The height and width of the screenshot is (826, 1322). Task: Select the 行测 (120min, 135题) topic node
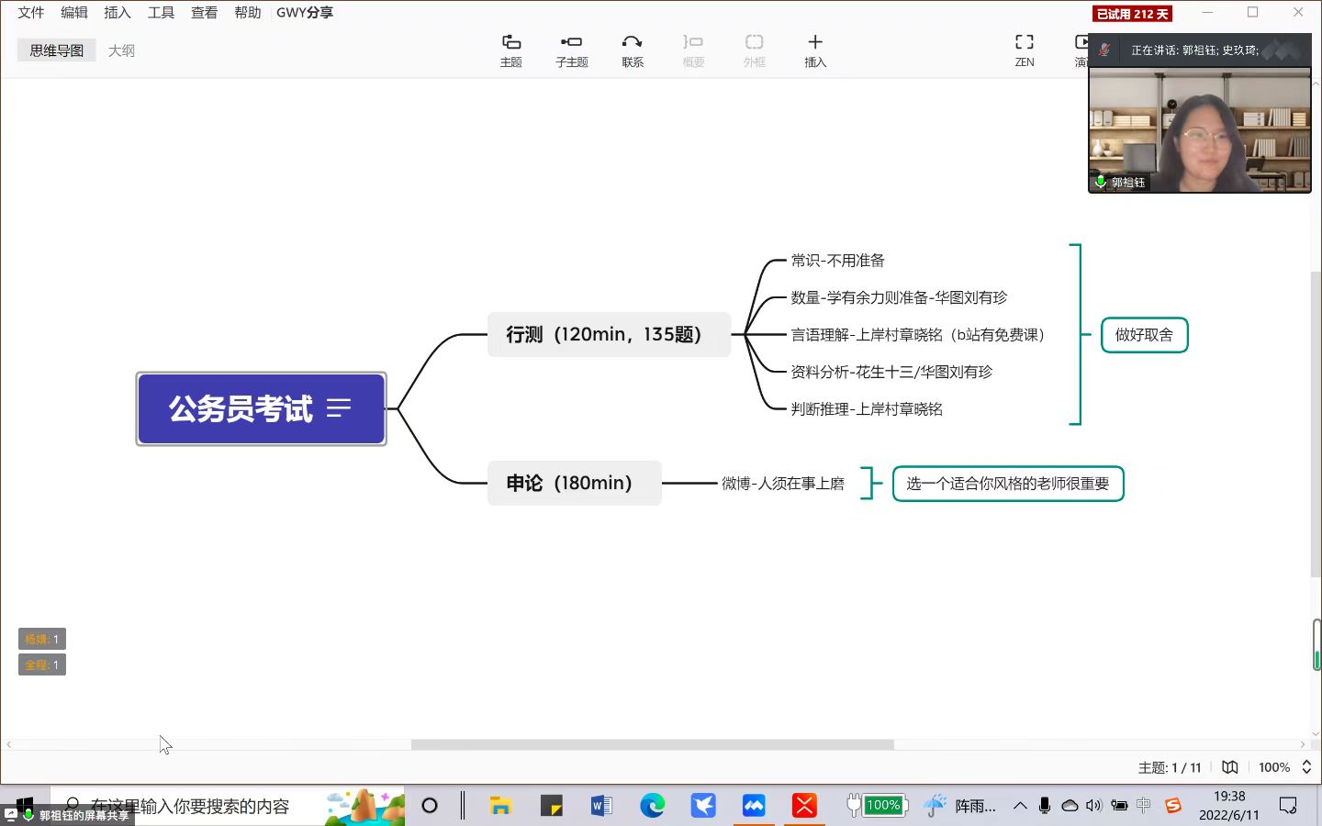(603, 335)
